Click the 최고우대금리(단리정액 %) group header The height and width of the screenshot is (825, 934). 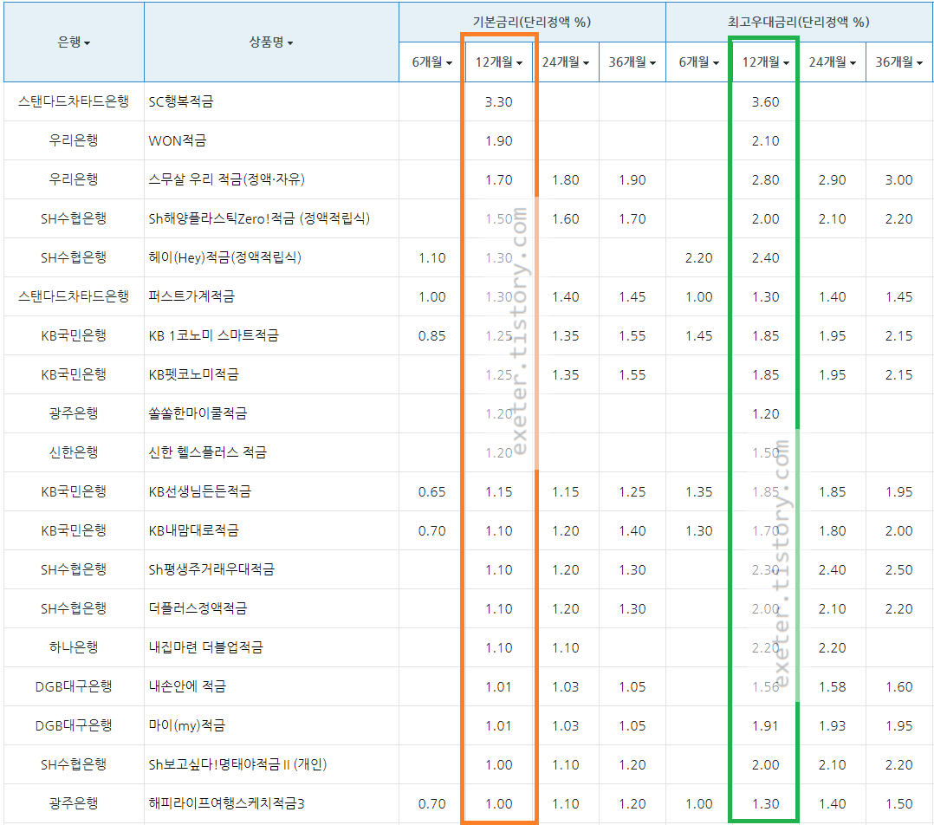point(799,22)
